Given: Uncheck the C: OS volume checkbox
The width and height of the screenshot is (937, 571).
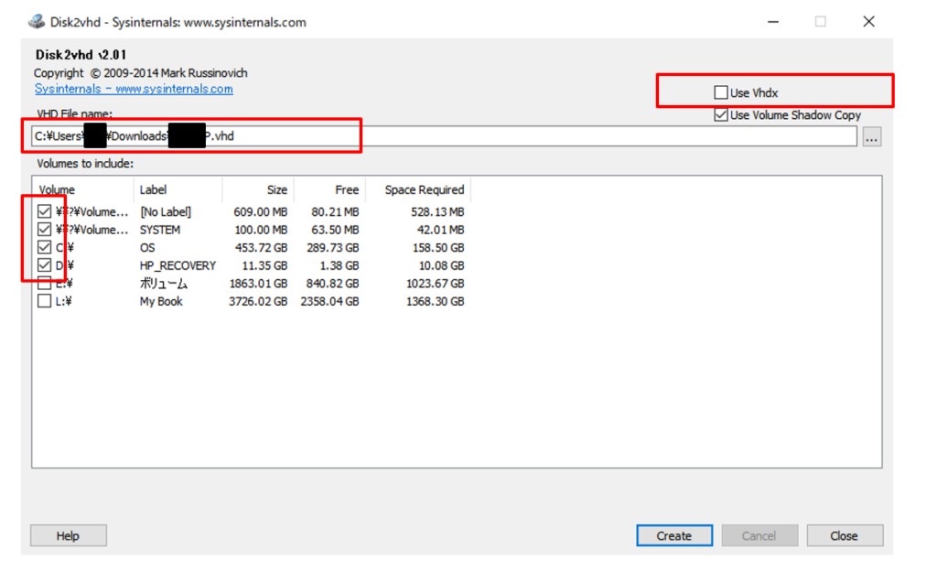Looking at the screenshot, I should tap(44, 247).
